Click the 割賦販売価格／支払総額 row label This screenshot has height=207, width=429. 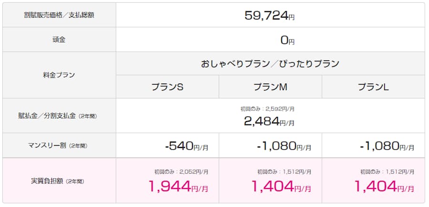pos(59,15)
